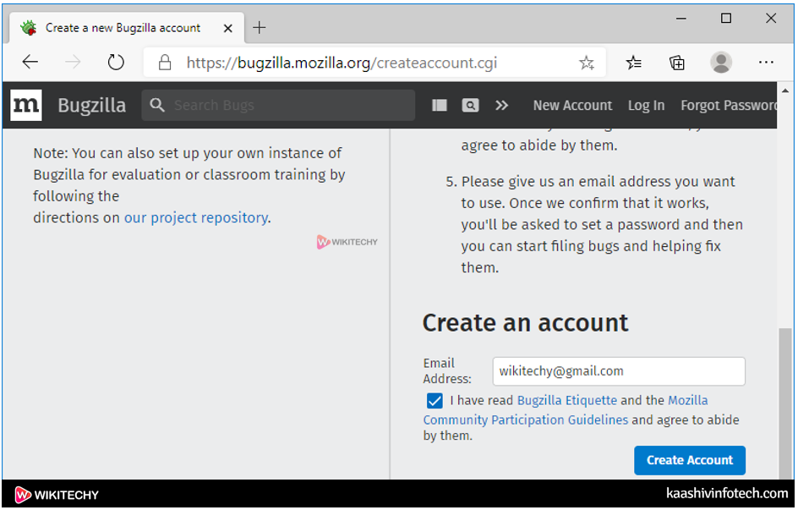Click New Account in the header menu
The width and height of the screenshot is (798, 510).
572,106
